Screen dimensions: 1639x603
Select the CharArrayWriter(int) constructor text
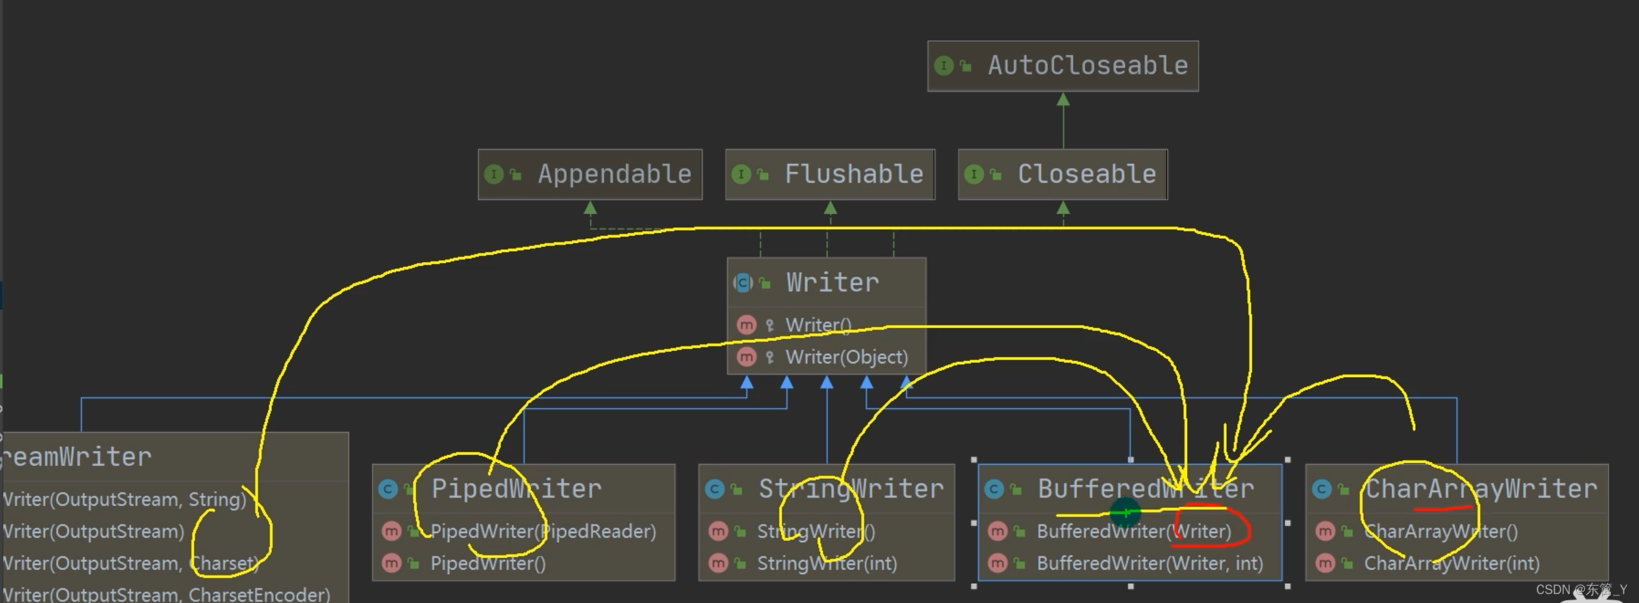click(1451, 563)
